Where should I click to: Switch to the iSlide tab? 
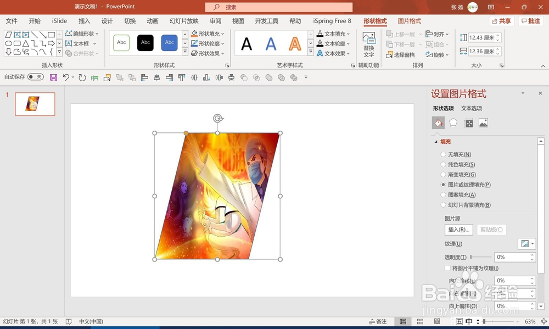[59, 21]
